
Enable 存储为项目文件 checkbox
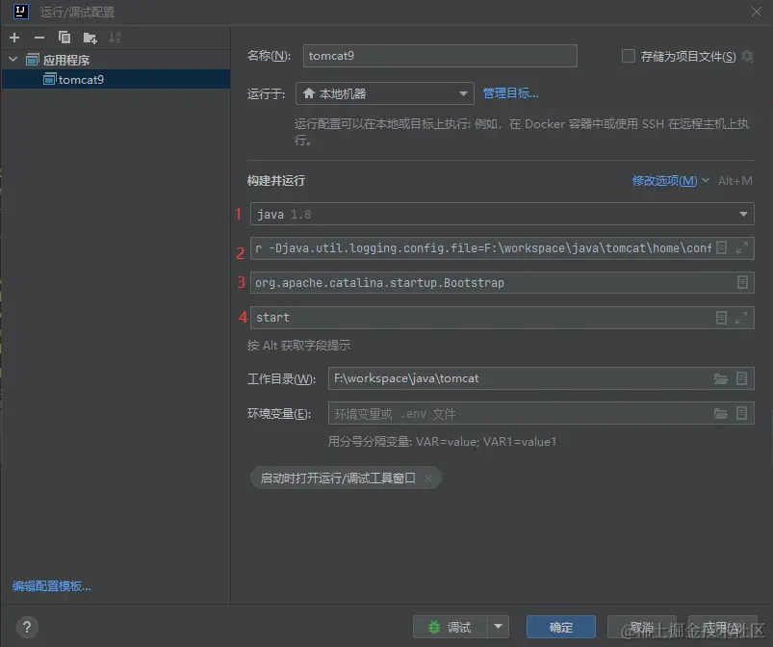click(x=628, y=56)
